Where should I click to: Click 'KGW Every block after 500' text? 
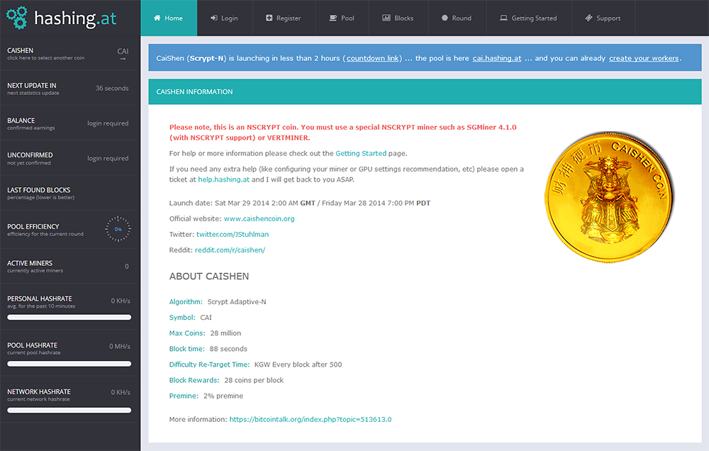(298, 364)
